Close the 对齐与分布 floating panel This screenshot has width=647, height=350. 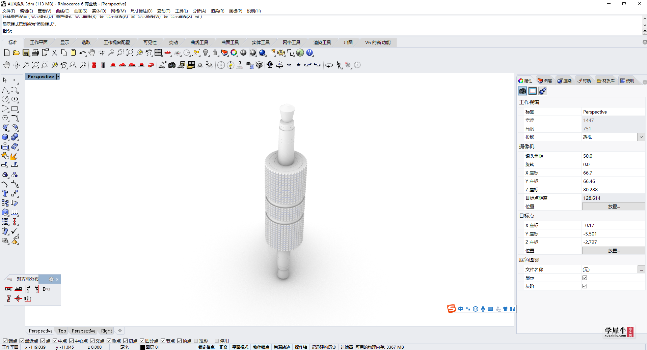tap(57, 279)
